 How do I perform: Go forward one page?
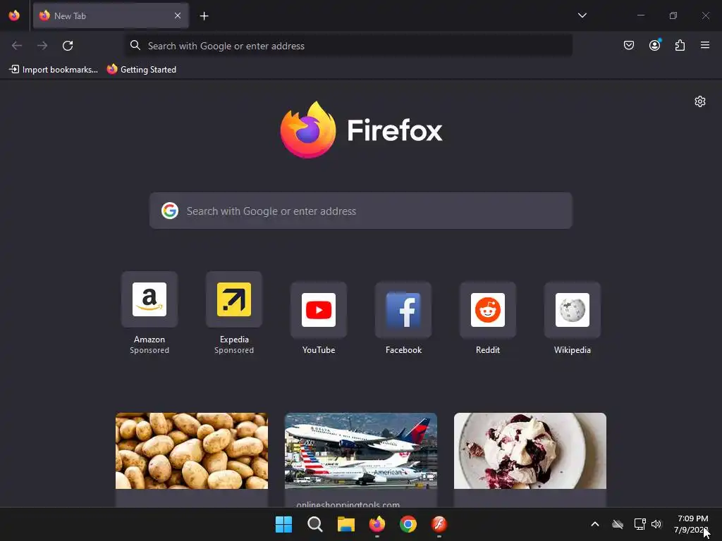click(x=42, y=46)
